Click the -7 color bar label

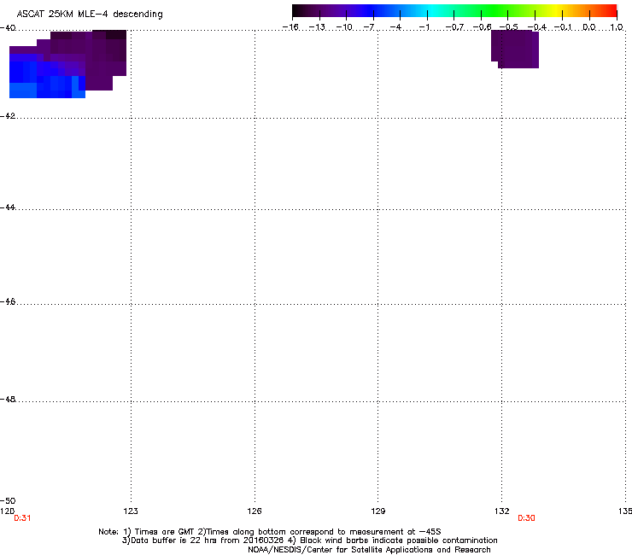(x=369, y=27)
